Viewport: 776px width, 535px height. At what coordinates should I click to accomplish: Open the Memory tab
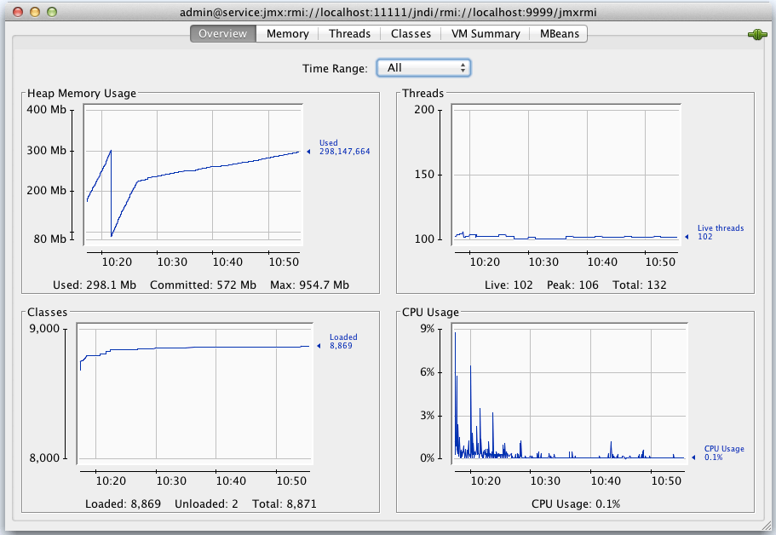coord(287,33)
